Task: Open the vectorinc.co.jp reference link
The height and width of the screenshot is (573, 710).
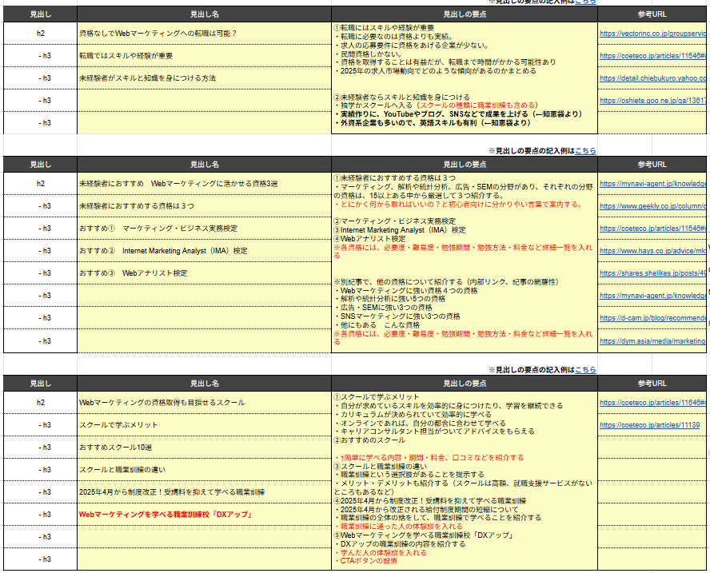Action: 652,34
